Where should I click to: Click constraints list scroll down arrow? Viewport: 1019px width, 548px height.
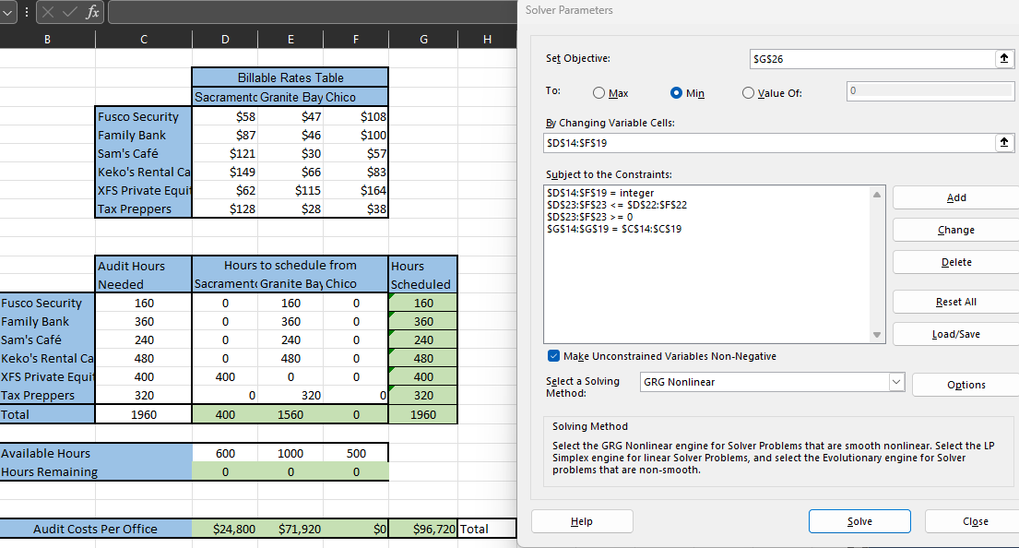[877, 335]
